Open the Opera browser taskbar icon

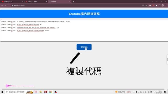click(36, 92)
